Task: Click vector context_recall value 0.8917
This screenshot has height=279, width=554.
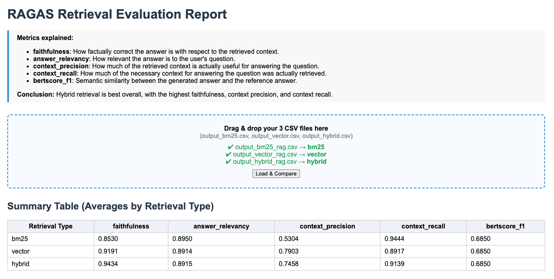Action: [394, 252]
